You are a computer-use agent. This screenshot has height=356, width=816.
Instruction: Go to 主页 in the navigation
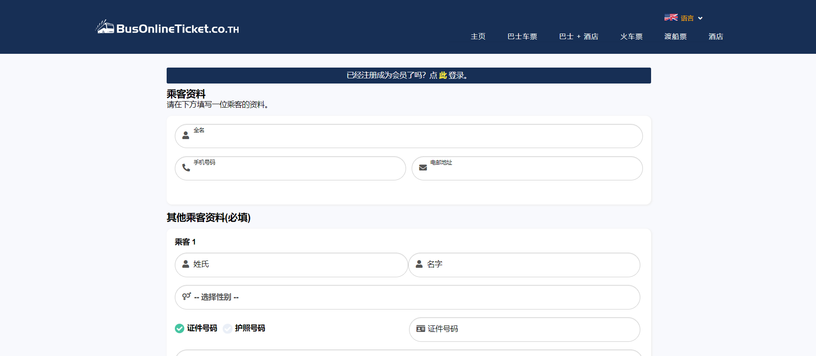pyautogui.click(x=478, y=37)
